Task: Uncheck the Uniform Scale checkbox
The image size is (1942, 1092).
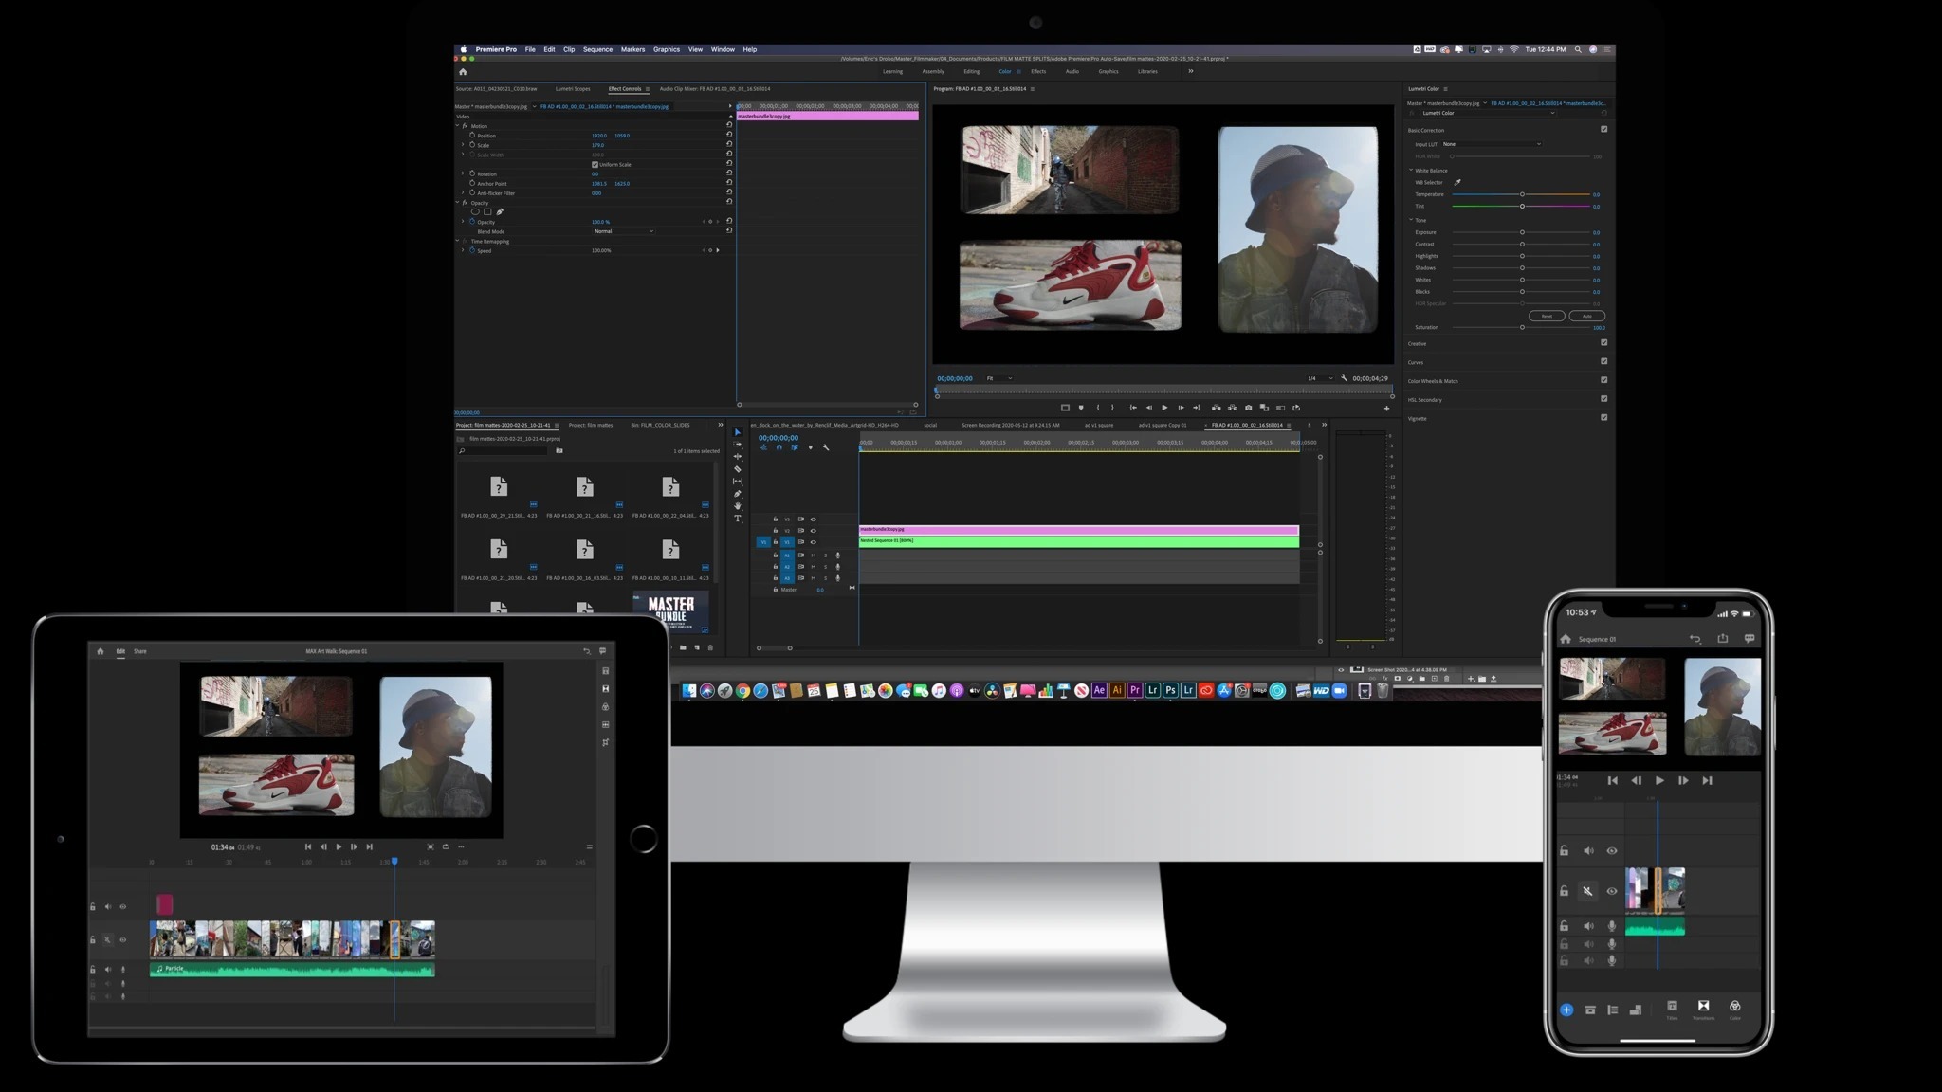Action: pos(595,164)
